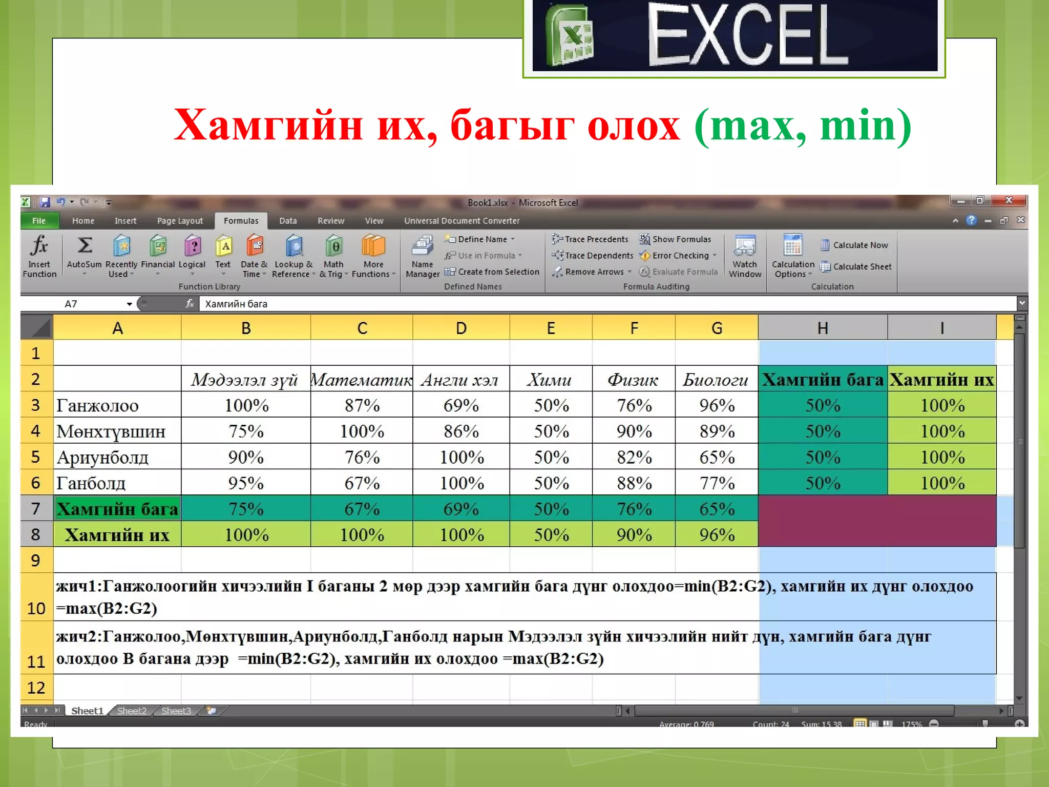Open the Watch Window

click(x=745, y=256)
